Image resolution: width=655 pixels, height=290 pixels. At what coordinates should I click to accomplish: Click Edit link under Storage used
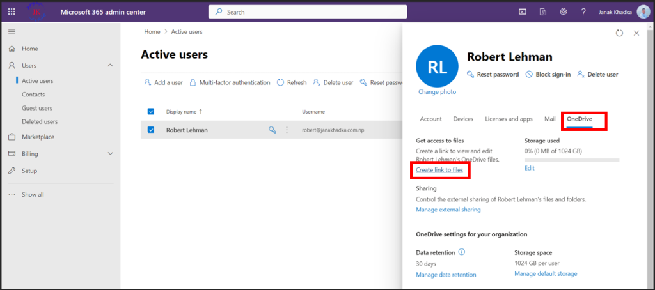point(529,168)
